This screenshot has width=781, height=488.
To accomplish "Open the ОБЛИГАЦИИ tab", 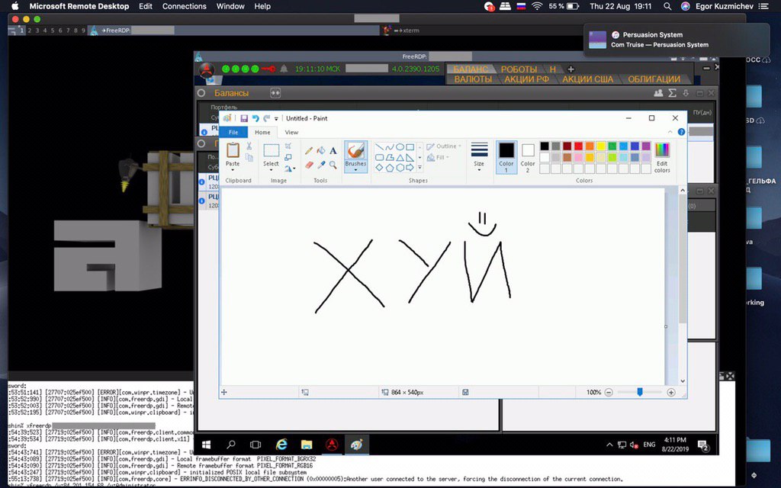I will coord(654,79).
